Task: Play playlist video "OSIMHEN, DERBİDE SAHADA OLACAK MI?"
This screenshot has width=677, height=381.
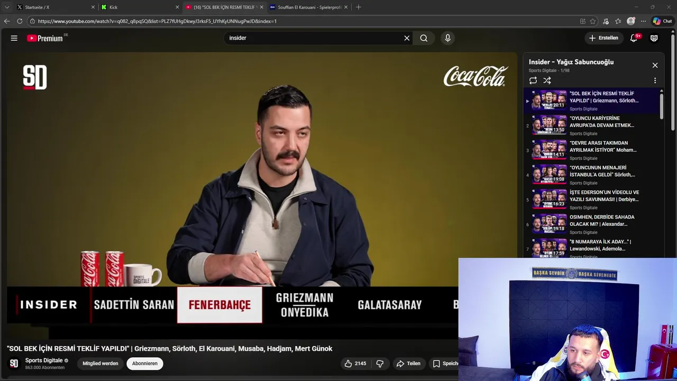Action: coord(592,224)
